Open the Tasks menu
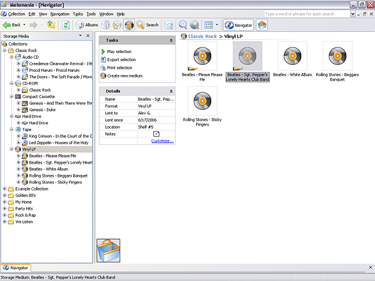375x281 pixels. (78, 14)
